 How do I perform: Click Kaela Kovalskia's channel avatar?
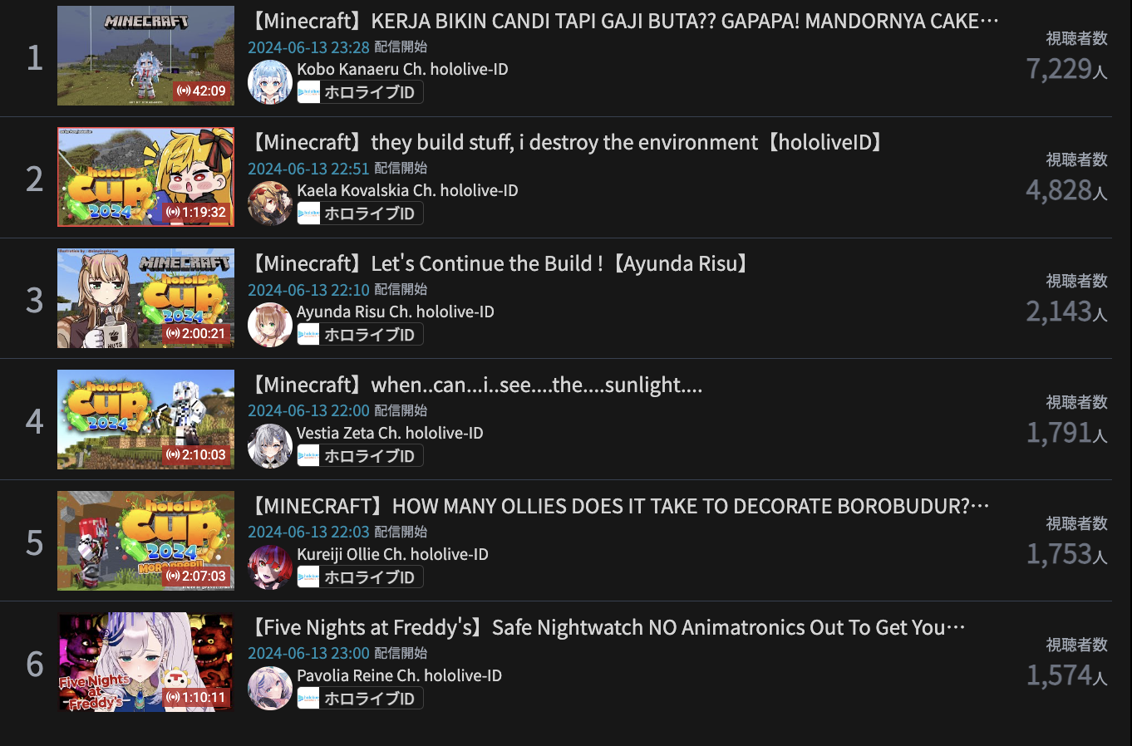click(x=270, y=204)
